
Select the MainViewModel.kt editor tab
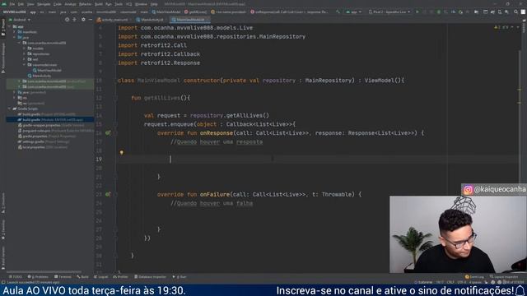[190, 20]
